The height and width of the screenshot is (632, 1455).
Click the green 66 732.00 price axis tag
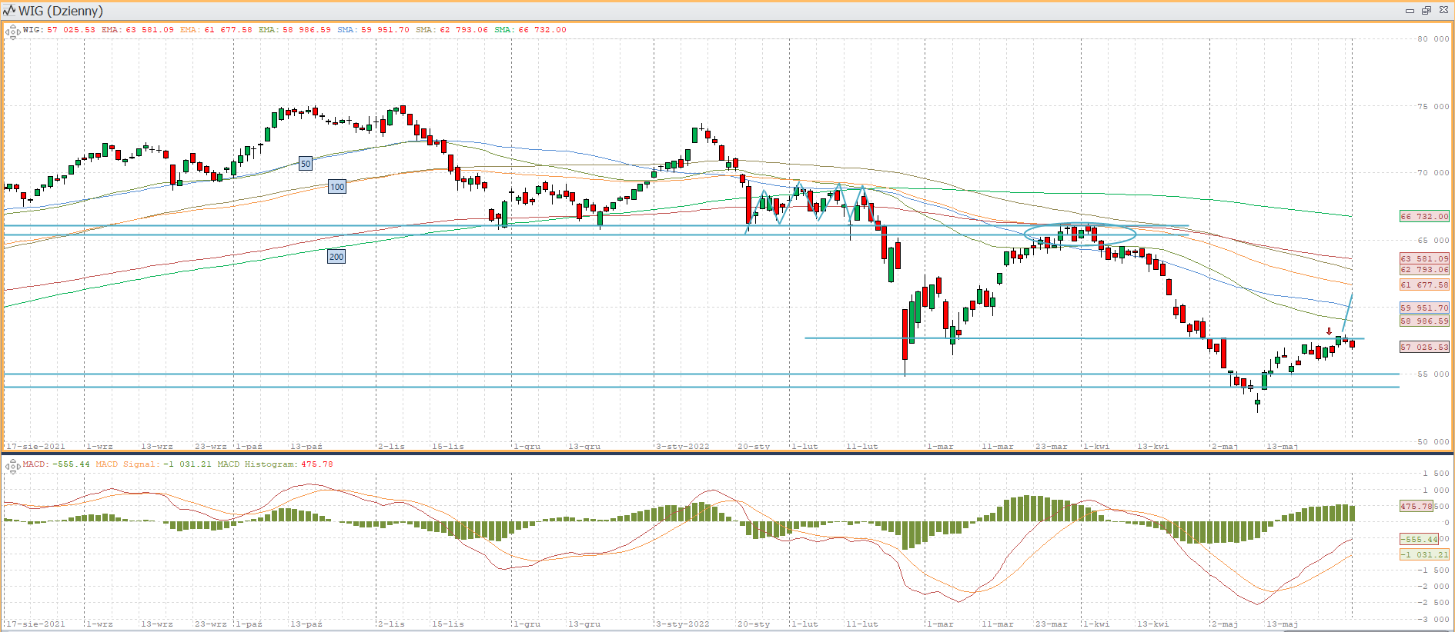(1423, 217)
